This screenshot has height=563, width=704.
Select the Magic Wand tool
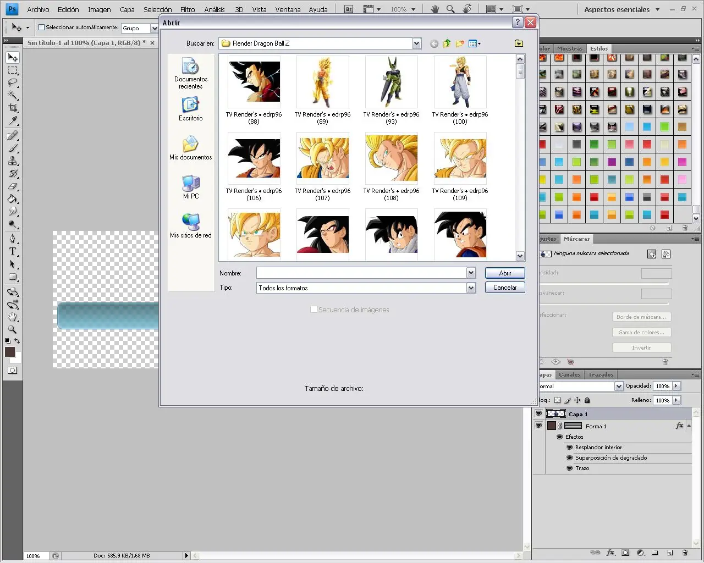tap(13, 96)
